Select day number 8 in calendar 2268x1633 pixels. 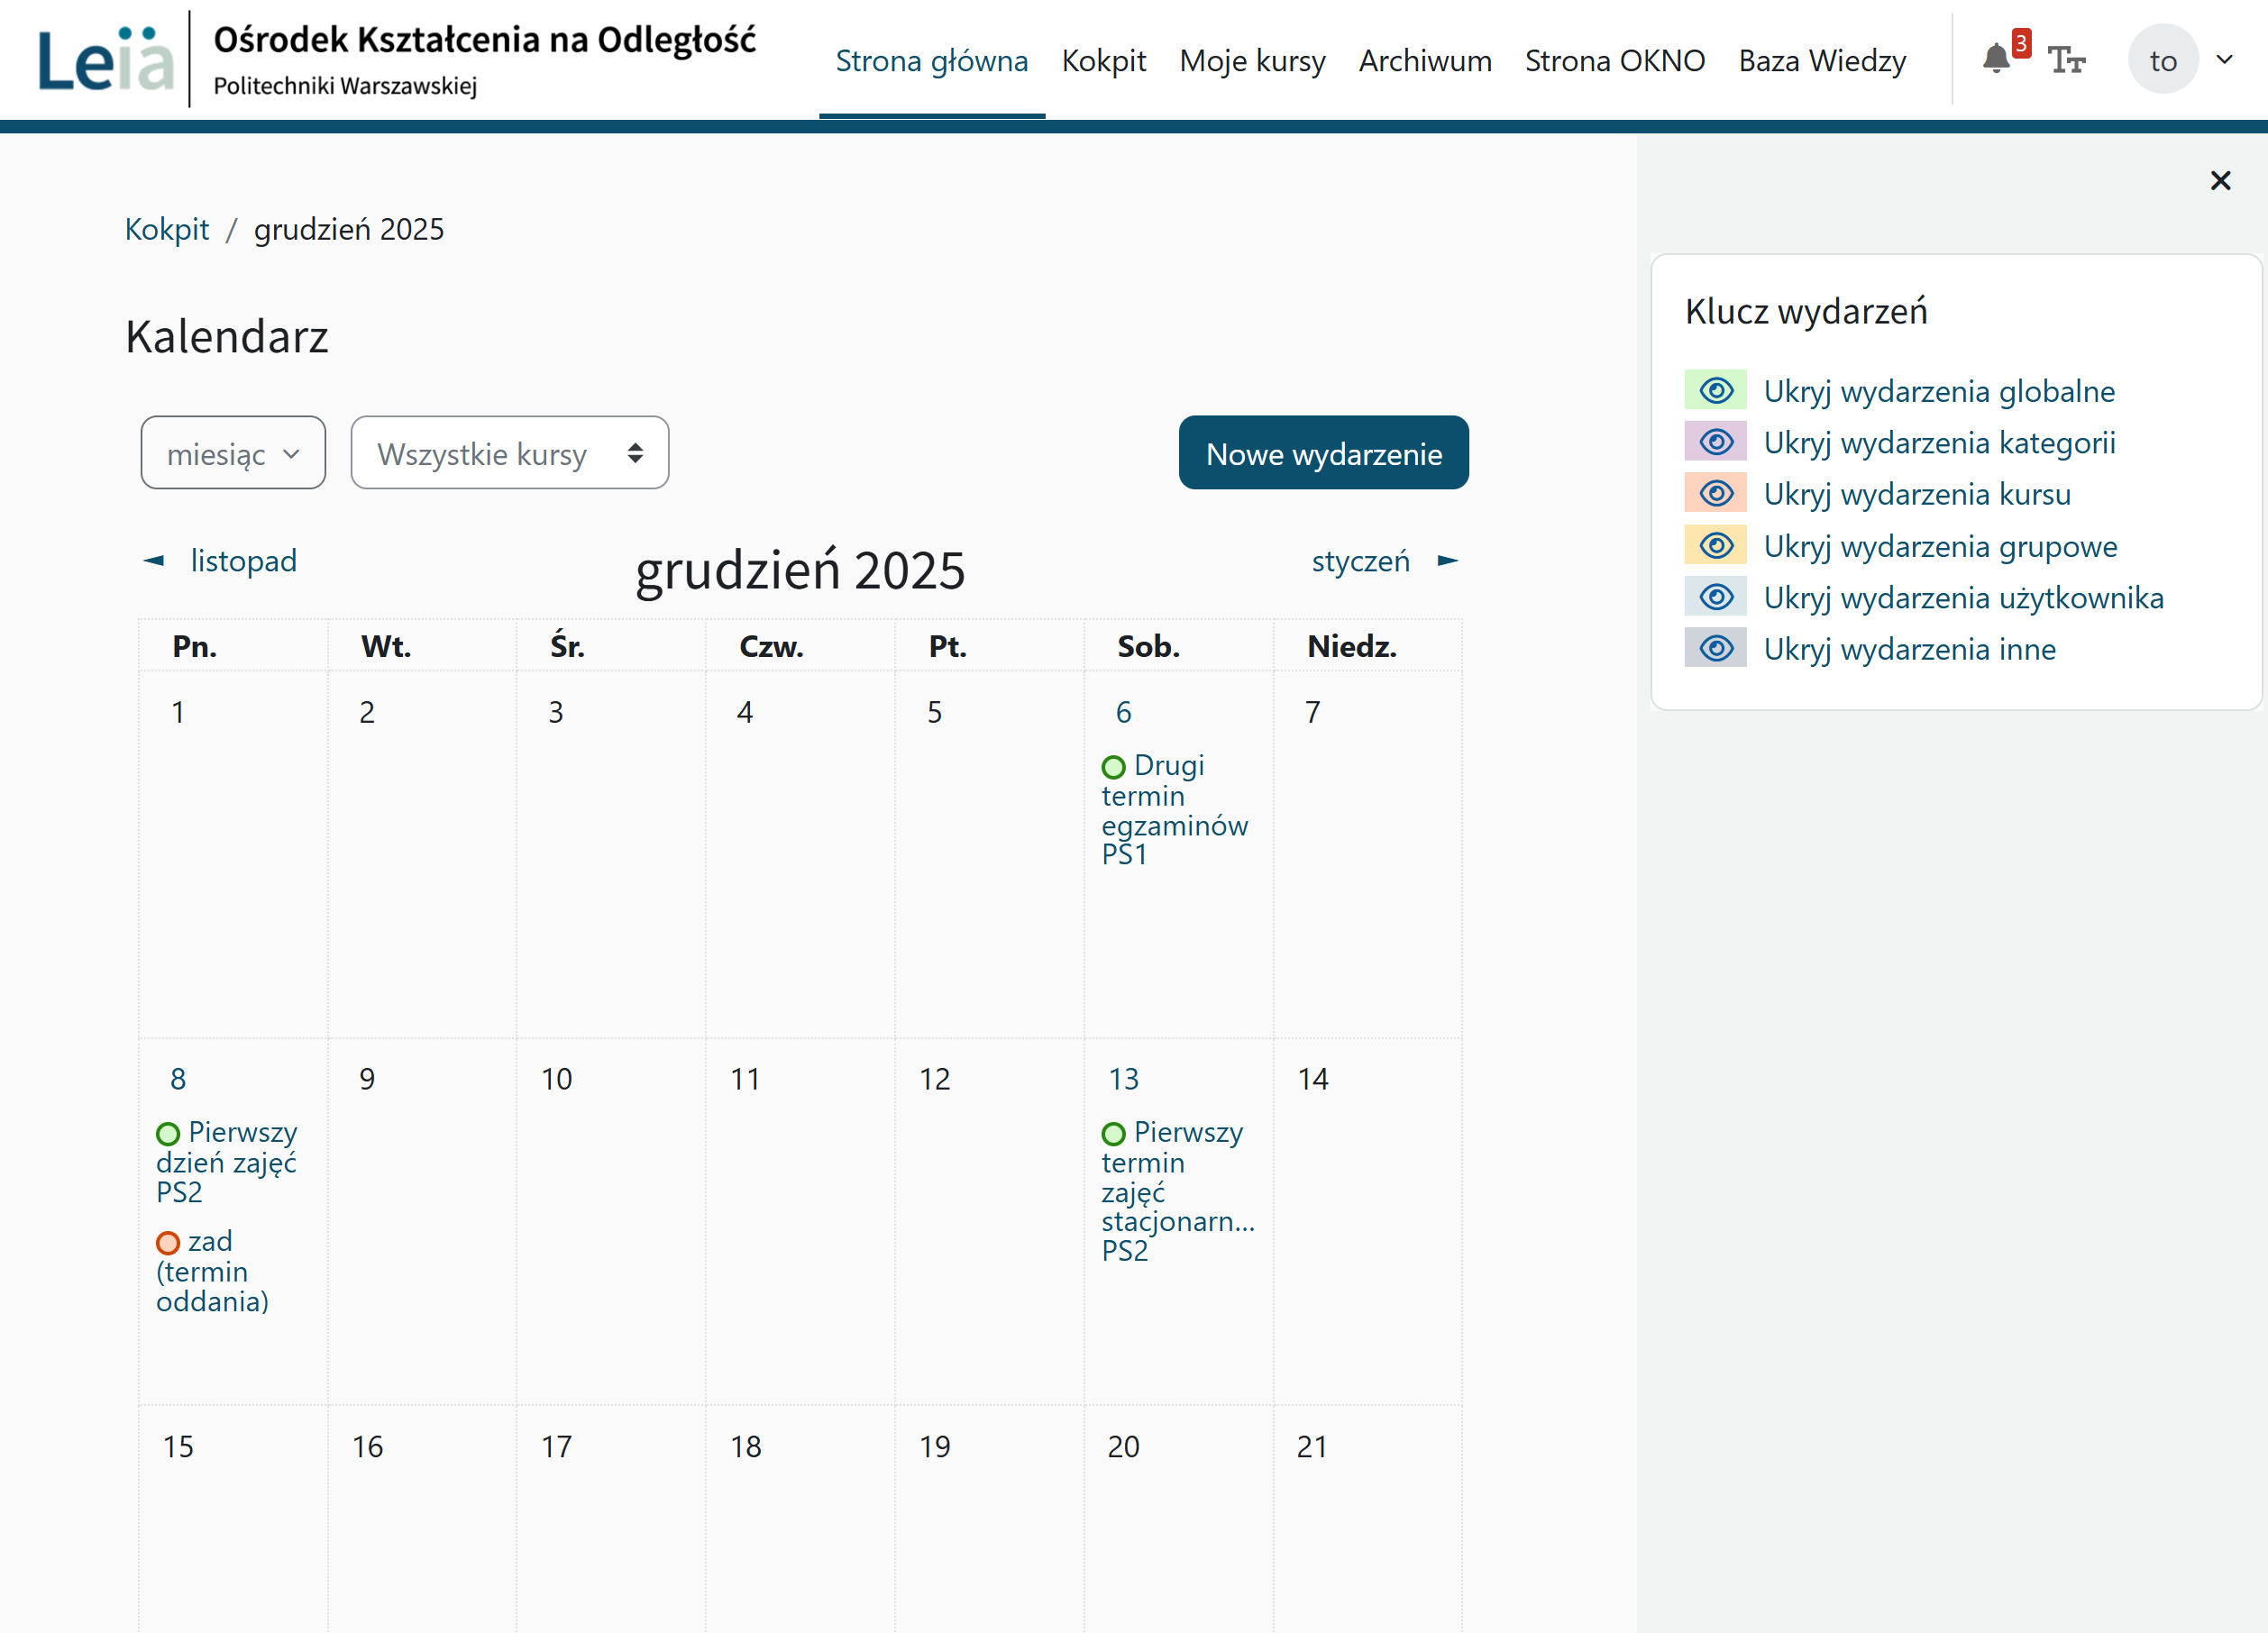point(178,1079)
